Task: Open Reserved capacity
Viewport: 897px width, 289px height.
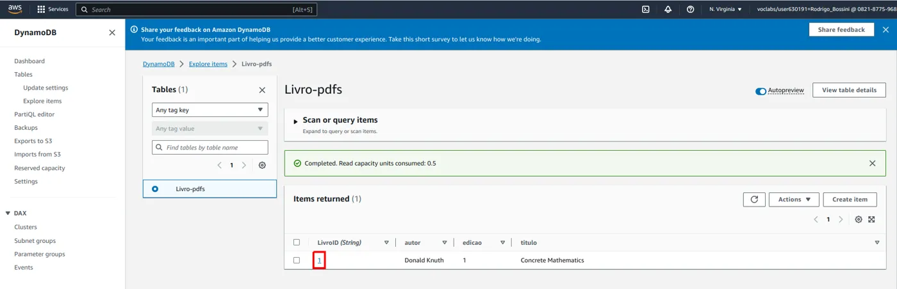Action: (x=40, y=168)
